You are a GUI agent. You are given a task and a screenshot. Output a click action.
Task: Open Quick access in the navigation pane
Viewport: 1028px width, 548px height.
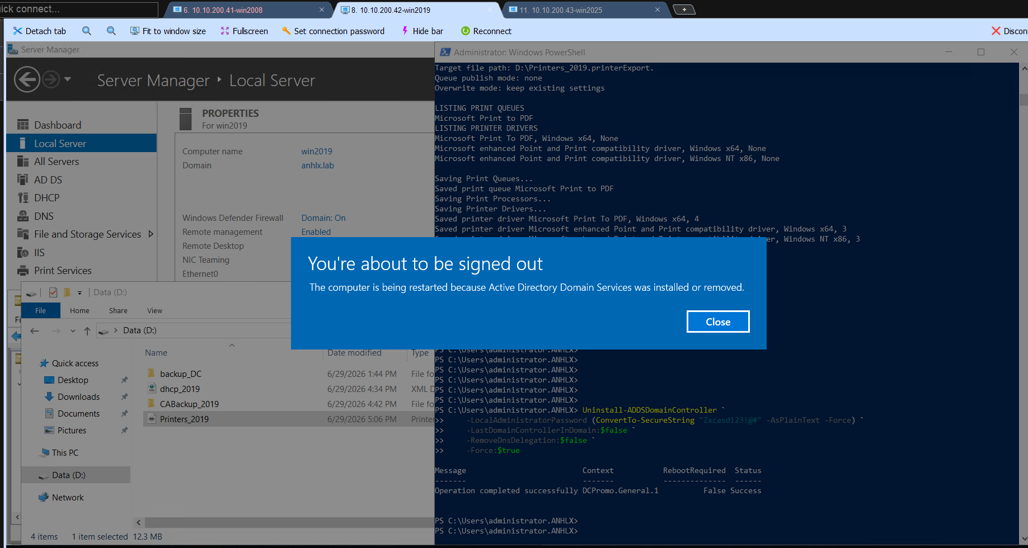pos(75,363)
